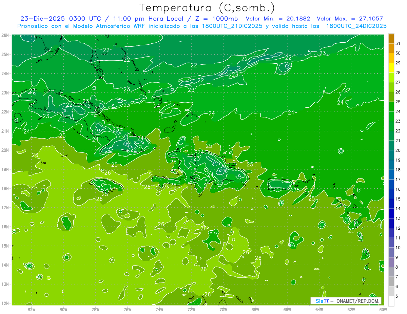Click the orange band between 30 and 31
The height and width of the screenshot is (314, 407).
[x=391, y=48]
